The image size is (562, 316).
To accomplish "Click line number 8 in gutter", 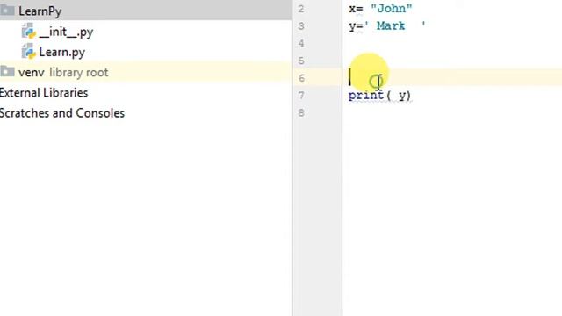I will click(x=301, y=113).
